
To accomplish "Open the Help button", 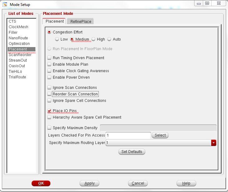I will click(186, 183).
